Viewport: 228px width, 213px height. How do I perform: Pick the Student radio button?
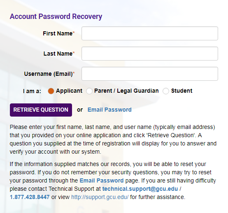pos(166,91)
